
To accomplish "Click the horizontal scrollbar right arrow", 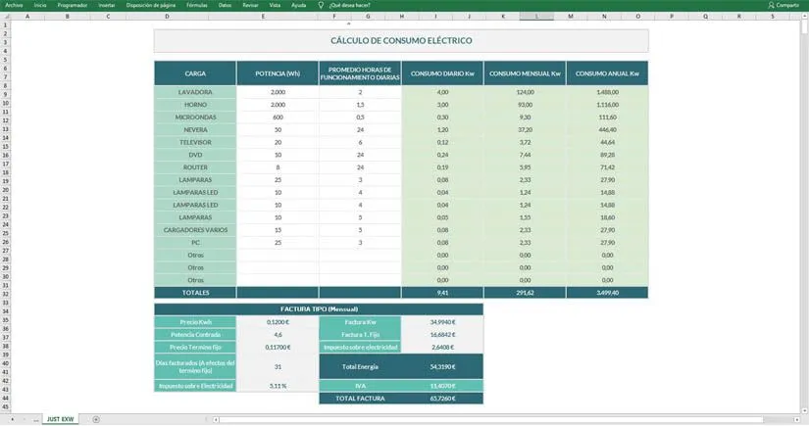I will click(x=797, y=419).
